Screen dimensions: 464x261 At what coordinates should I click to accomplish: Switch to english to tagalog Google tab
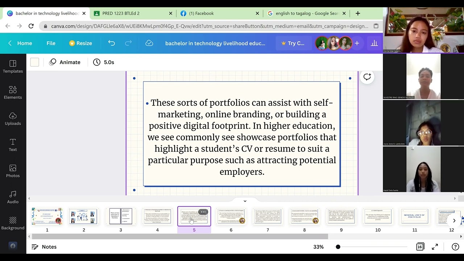(307, 13)
